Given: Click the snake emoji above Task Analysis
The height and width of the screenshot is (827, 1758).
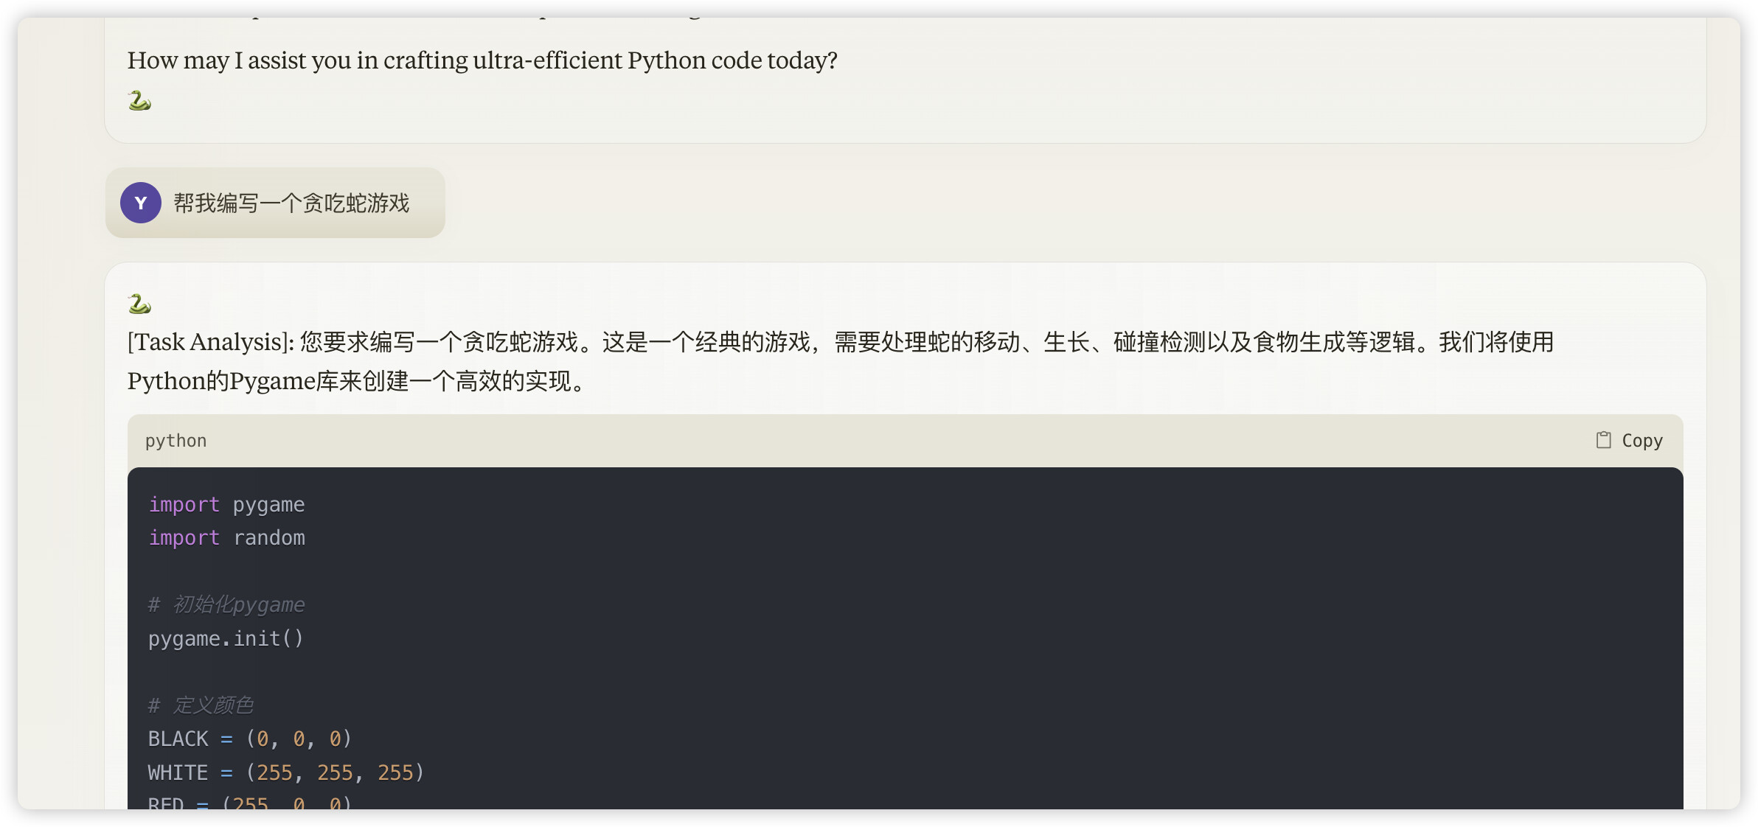Looking at the screenshot, I should click(x=139, y=304).
